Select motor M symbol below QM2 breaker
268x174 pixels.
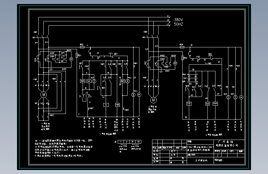[153, 100]
